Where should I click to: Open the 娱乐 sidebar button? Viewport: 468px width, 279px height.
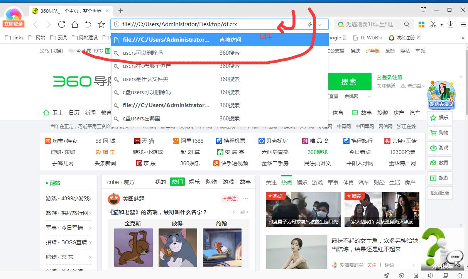coord(439,118)
